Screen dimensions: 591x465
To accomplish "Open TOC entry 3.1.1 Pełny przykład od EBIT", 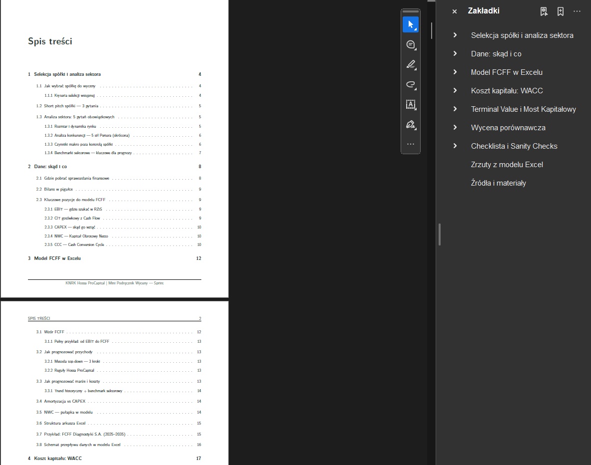I will point(122,341).
